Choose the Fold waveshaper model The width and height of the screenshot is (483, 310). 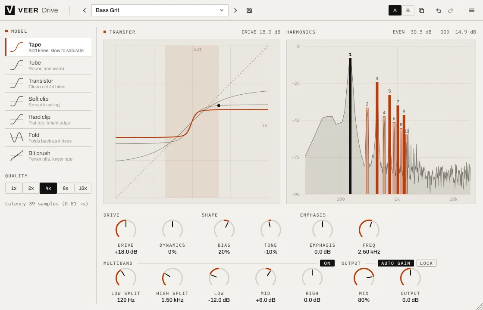click(x=48, y=137)
